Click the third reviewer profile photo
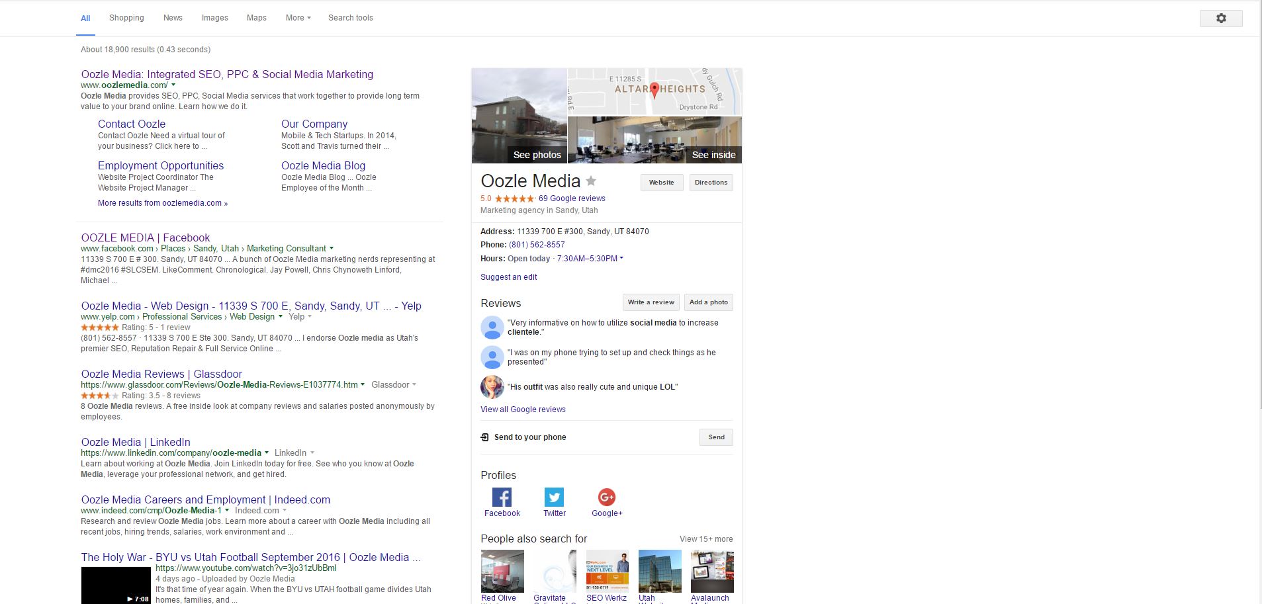The height and width of the screenshot is (604, 1262). (492, 387)
